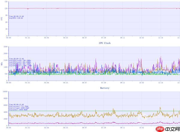Click the FPS y-axis label
Viewport: 180px width, 132px height.
pyautogui.click(x=1, y=19)
